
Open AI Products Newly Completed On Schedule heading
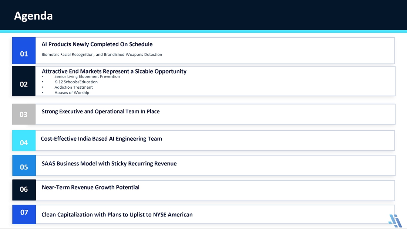(x=97, y=44)
